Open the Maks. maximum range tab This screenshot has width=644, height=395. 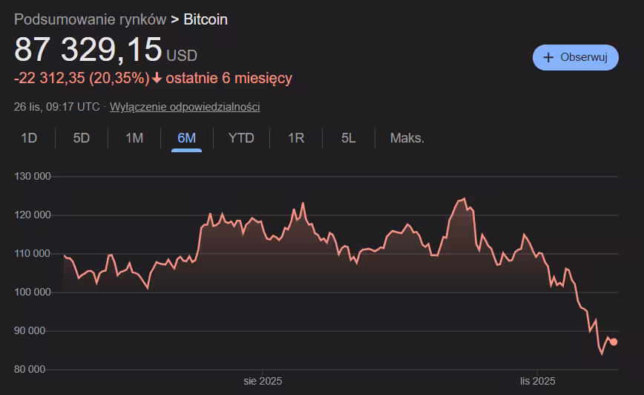[x=407, y=138]
